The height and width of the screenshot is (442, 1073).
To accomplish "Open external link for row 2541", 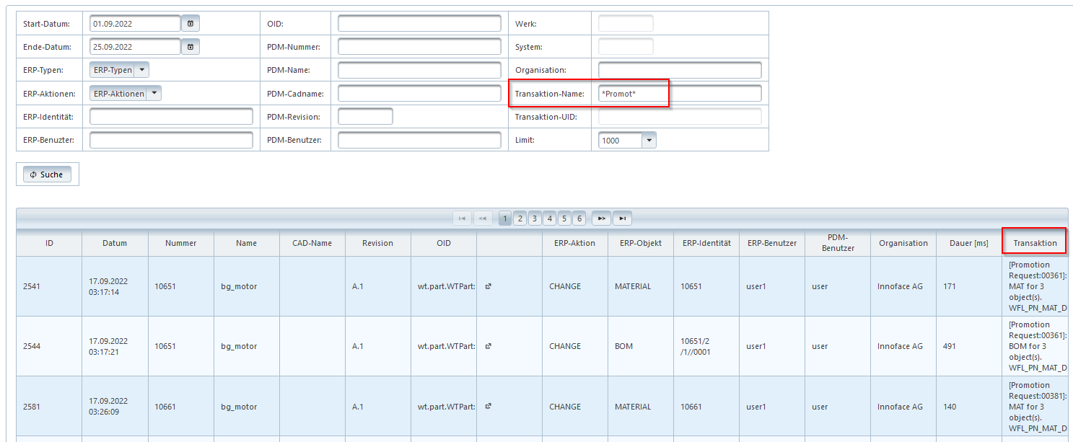I will [489, 286].
